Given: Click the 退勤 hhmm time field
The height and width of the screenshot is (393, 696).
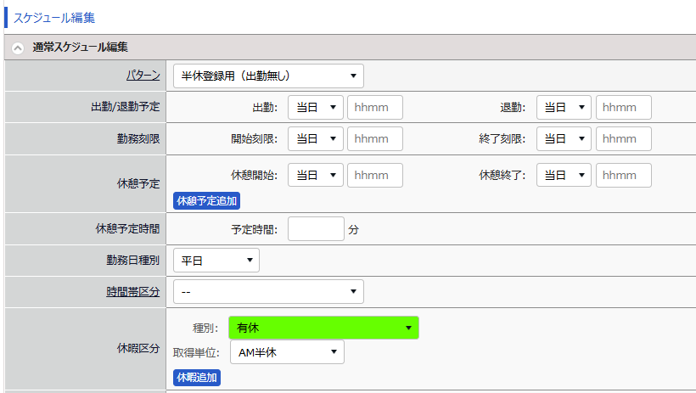Looking at the screenshot, I should pyautogui.click(x=623, y=108).
